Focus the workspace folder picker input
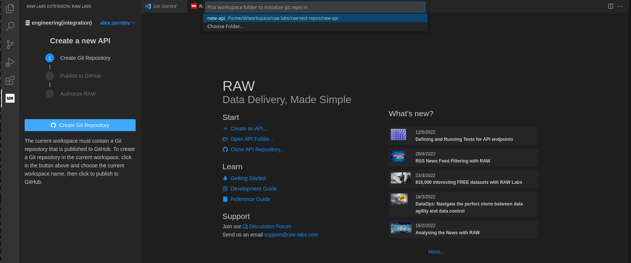 pyautogui.click(x=315, y=7)
